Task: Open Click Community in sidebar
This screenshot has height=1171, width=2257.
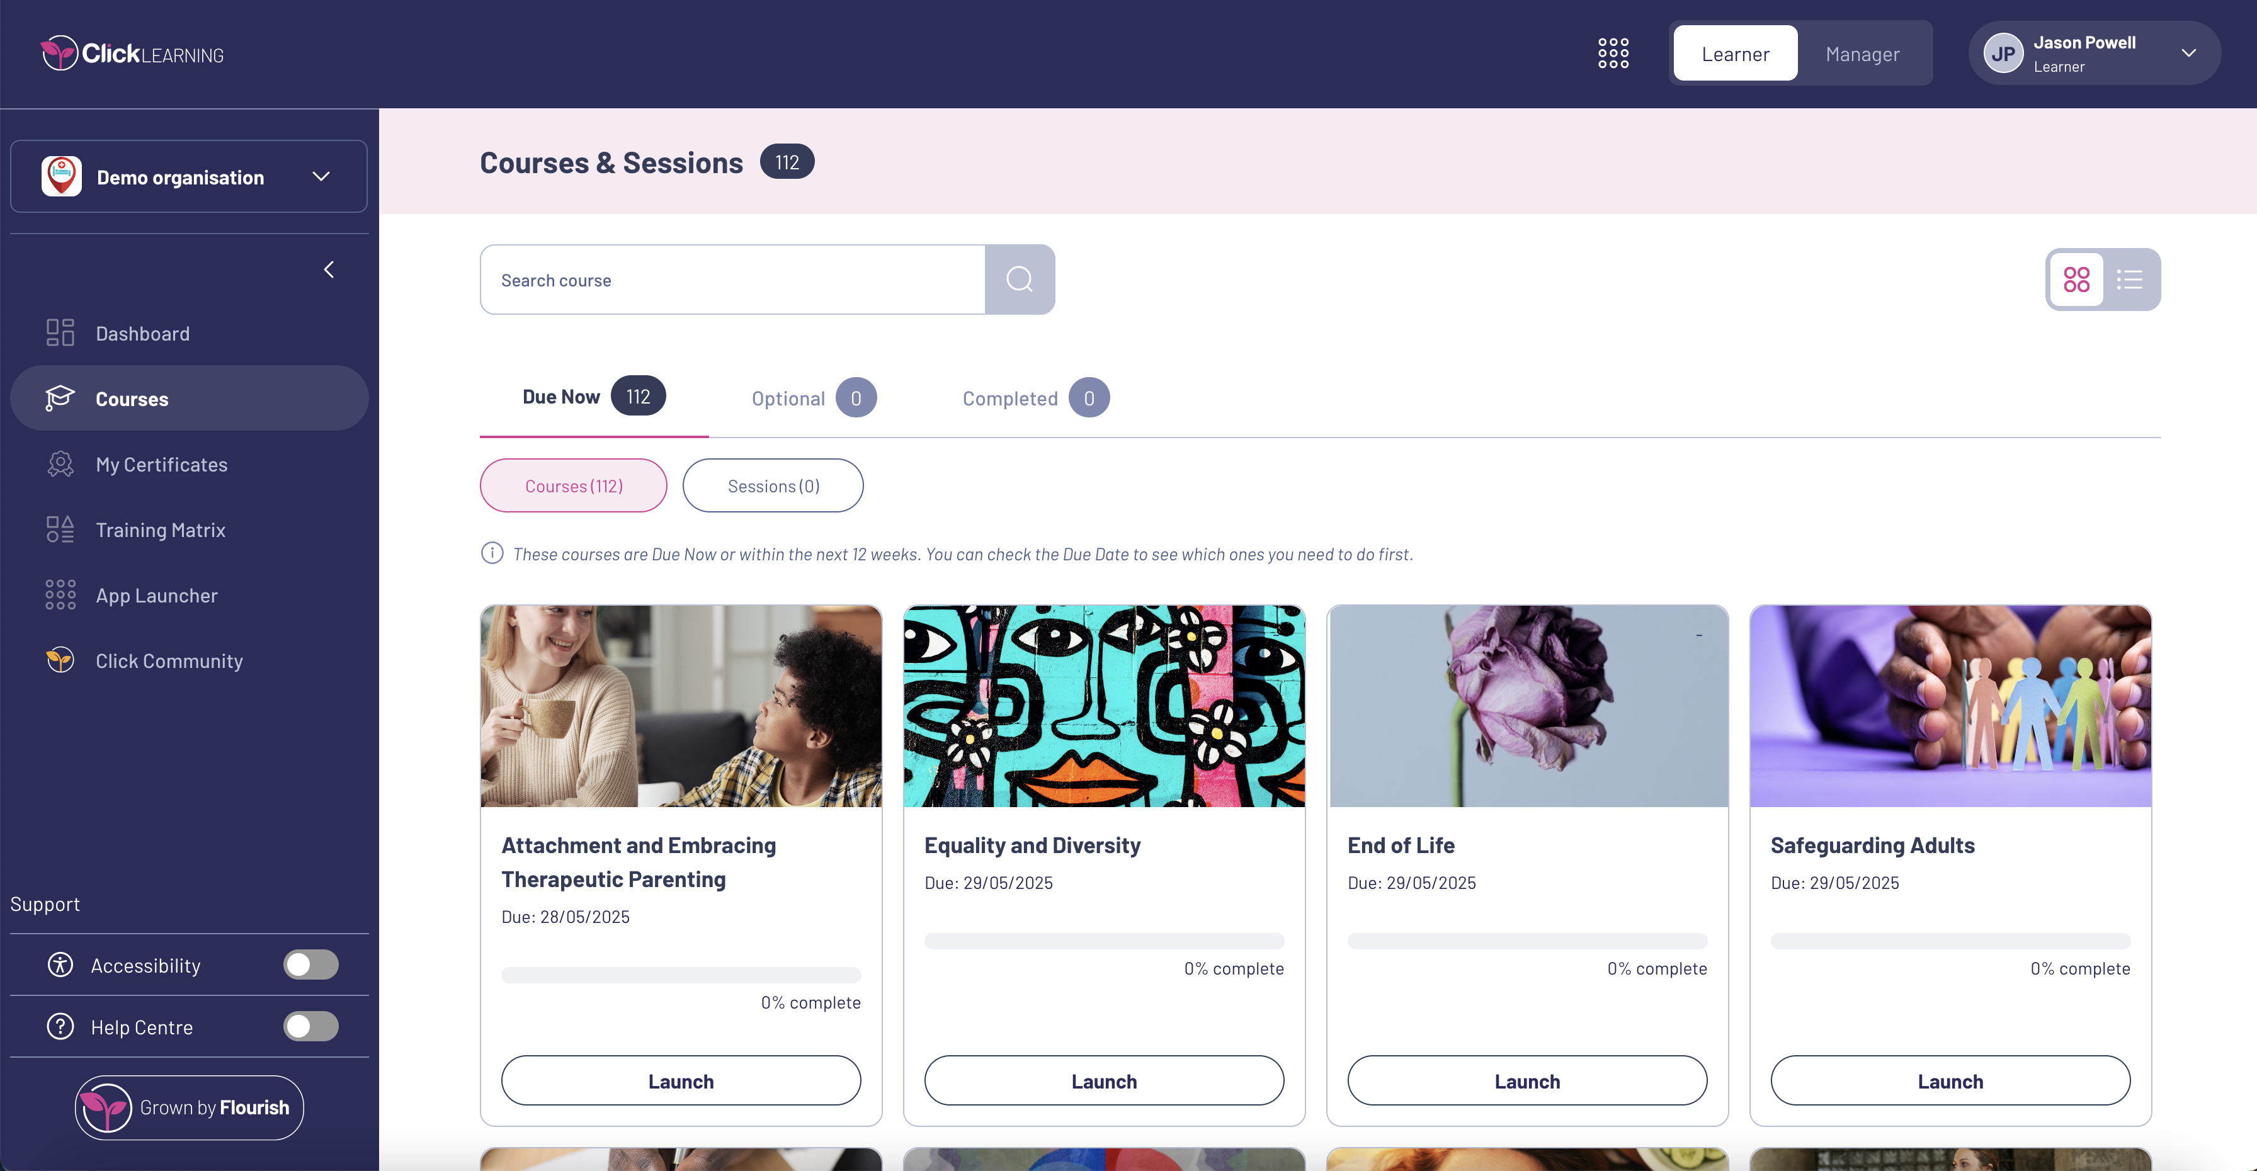Action: coord(168,661)
